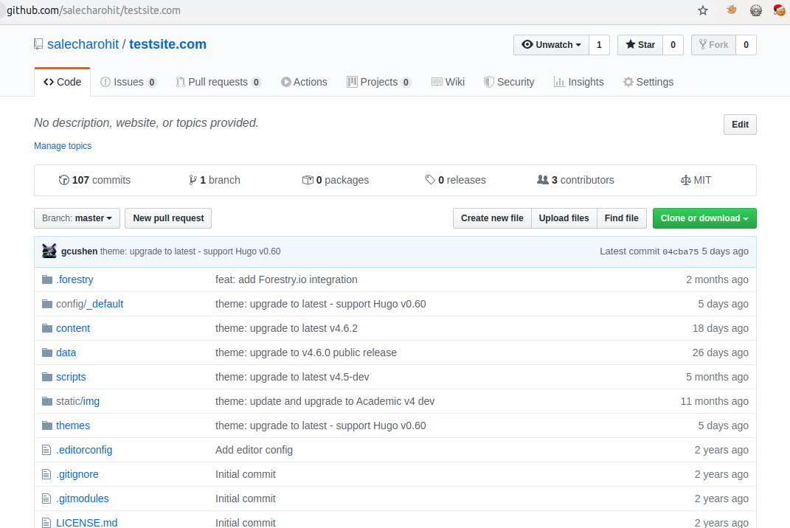
Task: Click the Upload files button
Action: 564,218
